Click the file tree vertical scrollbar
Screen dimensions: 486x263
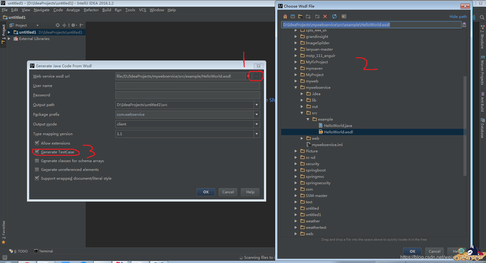[x=465, y=125]
